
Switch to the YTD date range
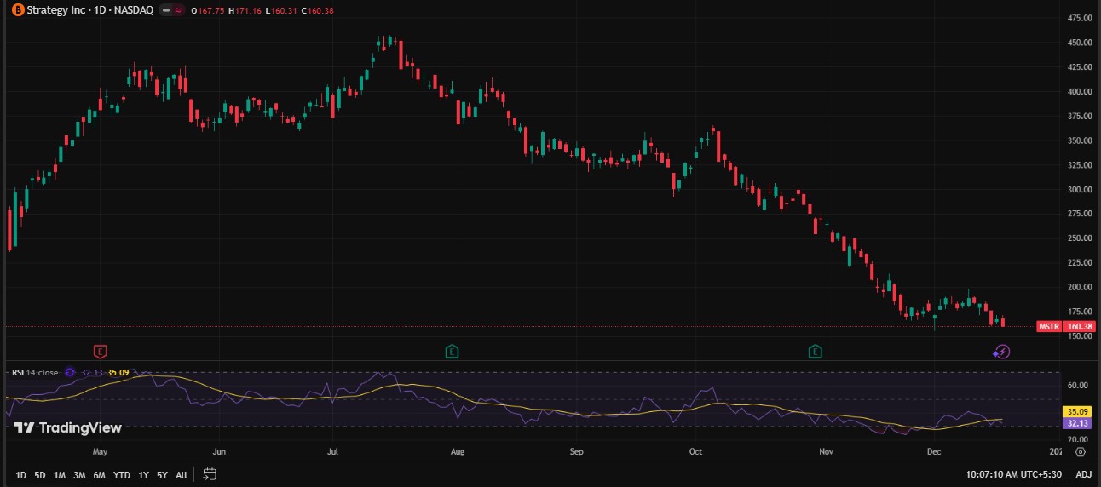[122, 475]
